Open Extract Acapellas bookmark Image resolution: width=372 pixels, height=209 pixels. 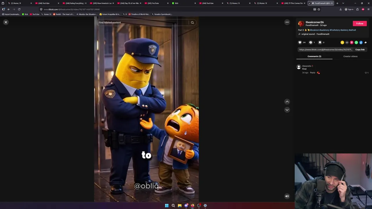click(110, 14)
